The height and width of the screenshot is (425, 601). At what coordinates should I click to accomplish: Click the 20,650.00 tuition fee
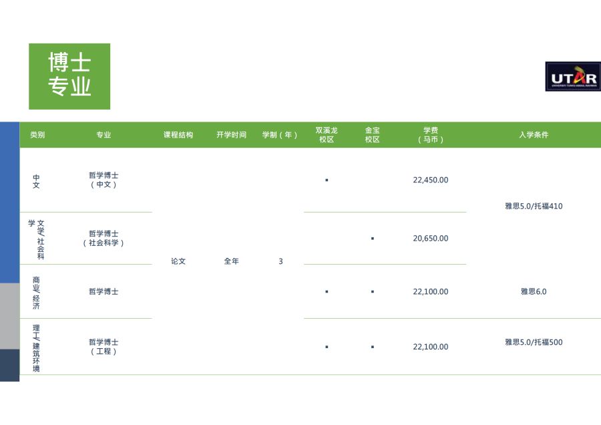(x=431, y=238)
